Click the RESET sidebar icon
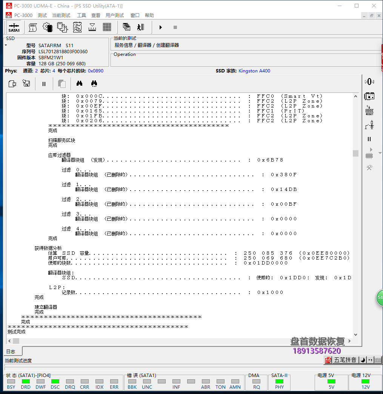Screen dimensions: 383x394 point(369,111)
